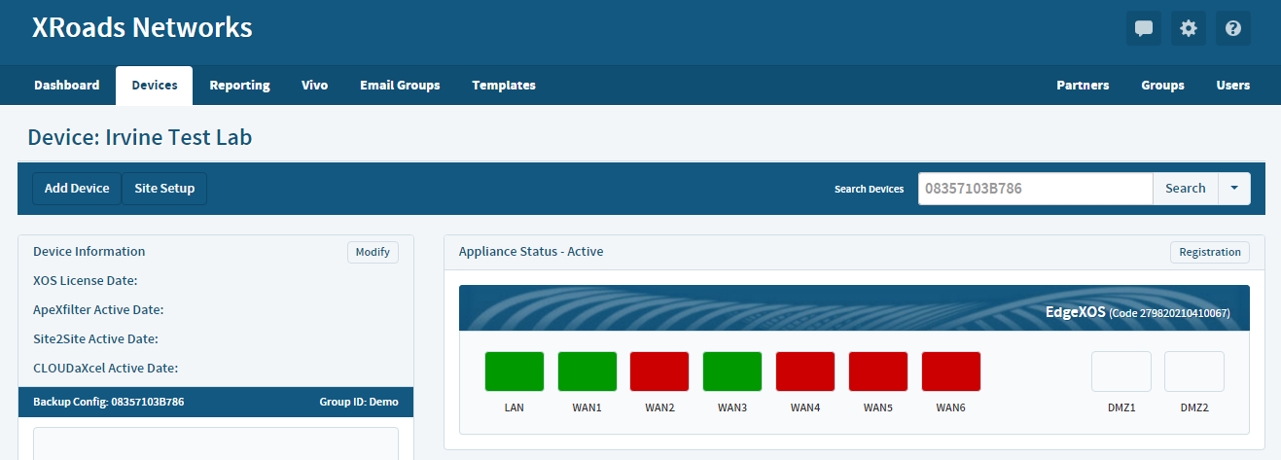Open the chat messages icon
Image resolution: width=1281 pixels, height=460 pixels.
tap(1144, 28)
